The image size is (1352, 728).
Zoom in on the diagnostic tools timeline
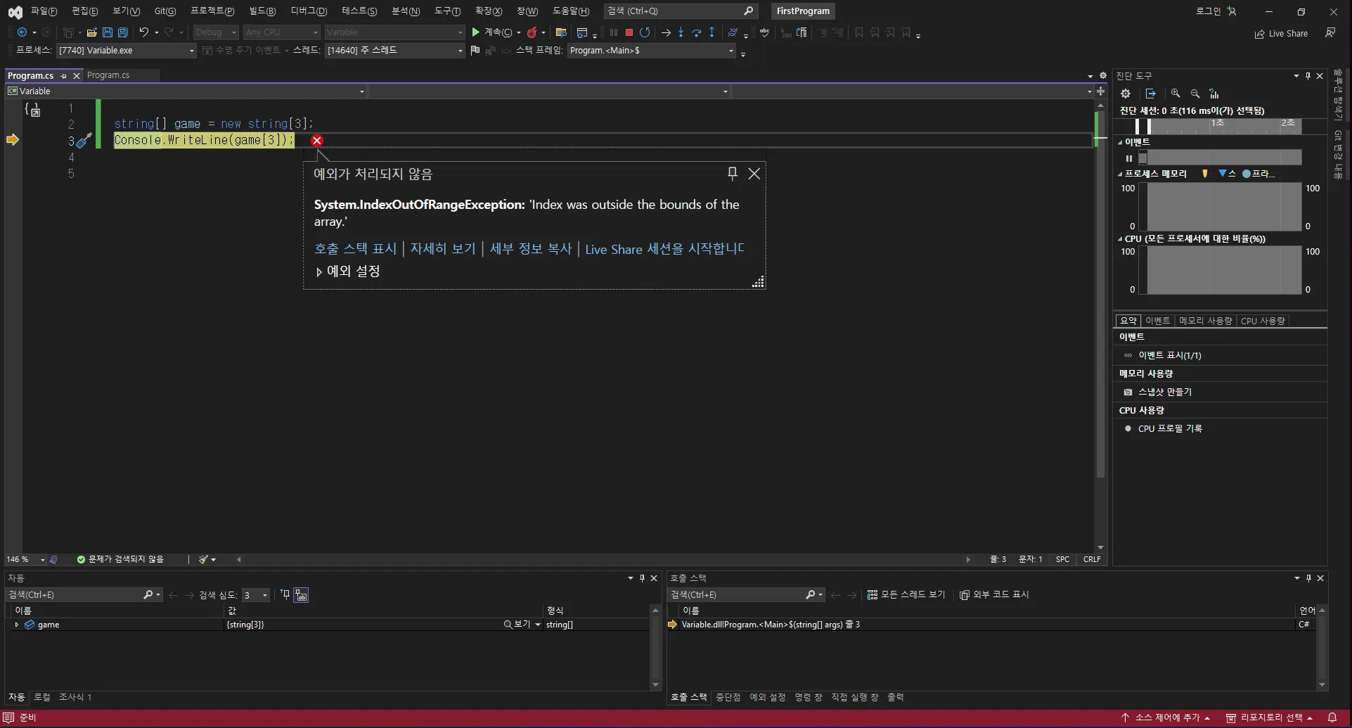(x=1176, y=94)
